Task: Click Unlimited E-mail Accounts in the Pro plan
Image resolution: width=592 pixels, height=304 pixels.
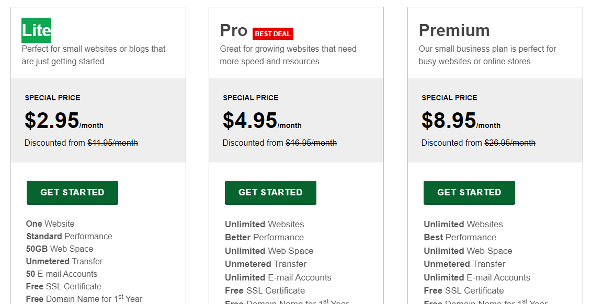Action: [278, 277]
